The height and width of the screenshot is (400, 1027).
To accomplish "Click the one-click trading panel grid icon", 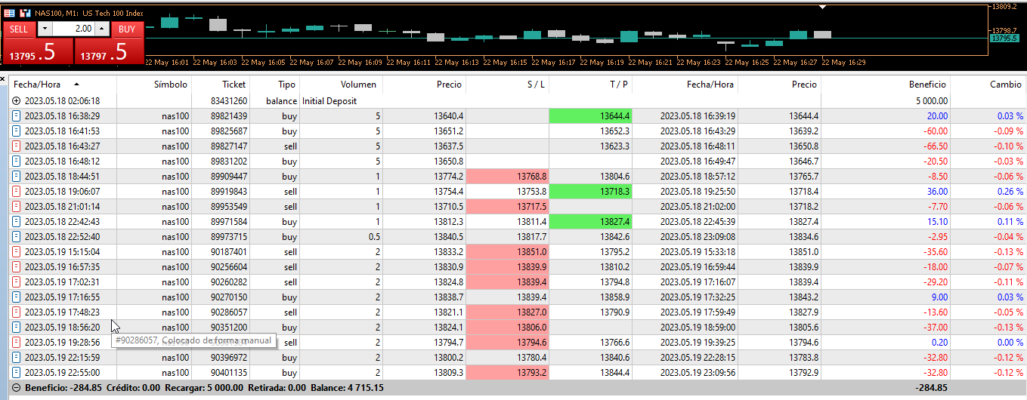I will [x=9, y=13].
